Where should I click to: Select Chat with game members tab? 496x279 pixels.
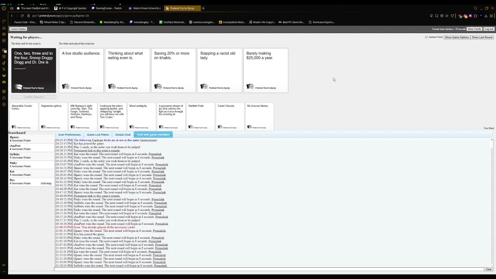coord(153,134)
